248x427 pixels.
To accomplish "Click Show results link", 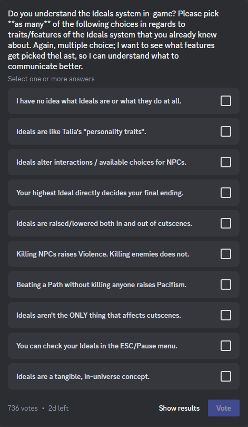I will click(179, 408).
